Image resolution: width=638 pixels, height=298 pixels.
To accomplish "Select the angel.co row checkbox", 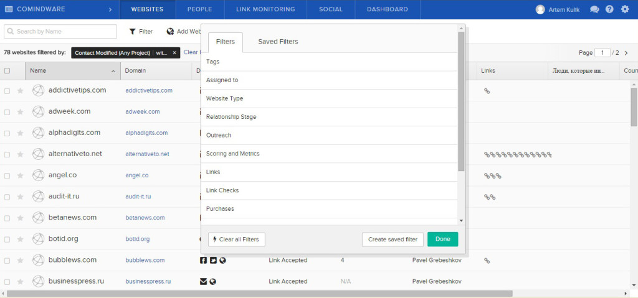I will 7,175.
